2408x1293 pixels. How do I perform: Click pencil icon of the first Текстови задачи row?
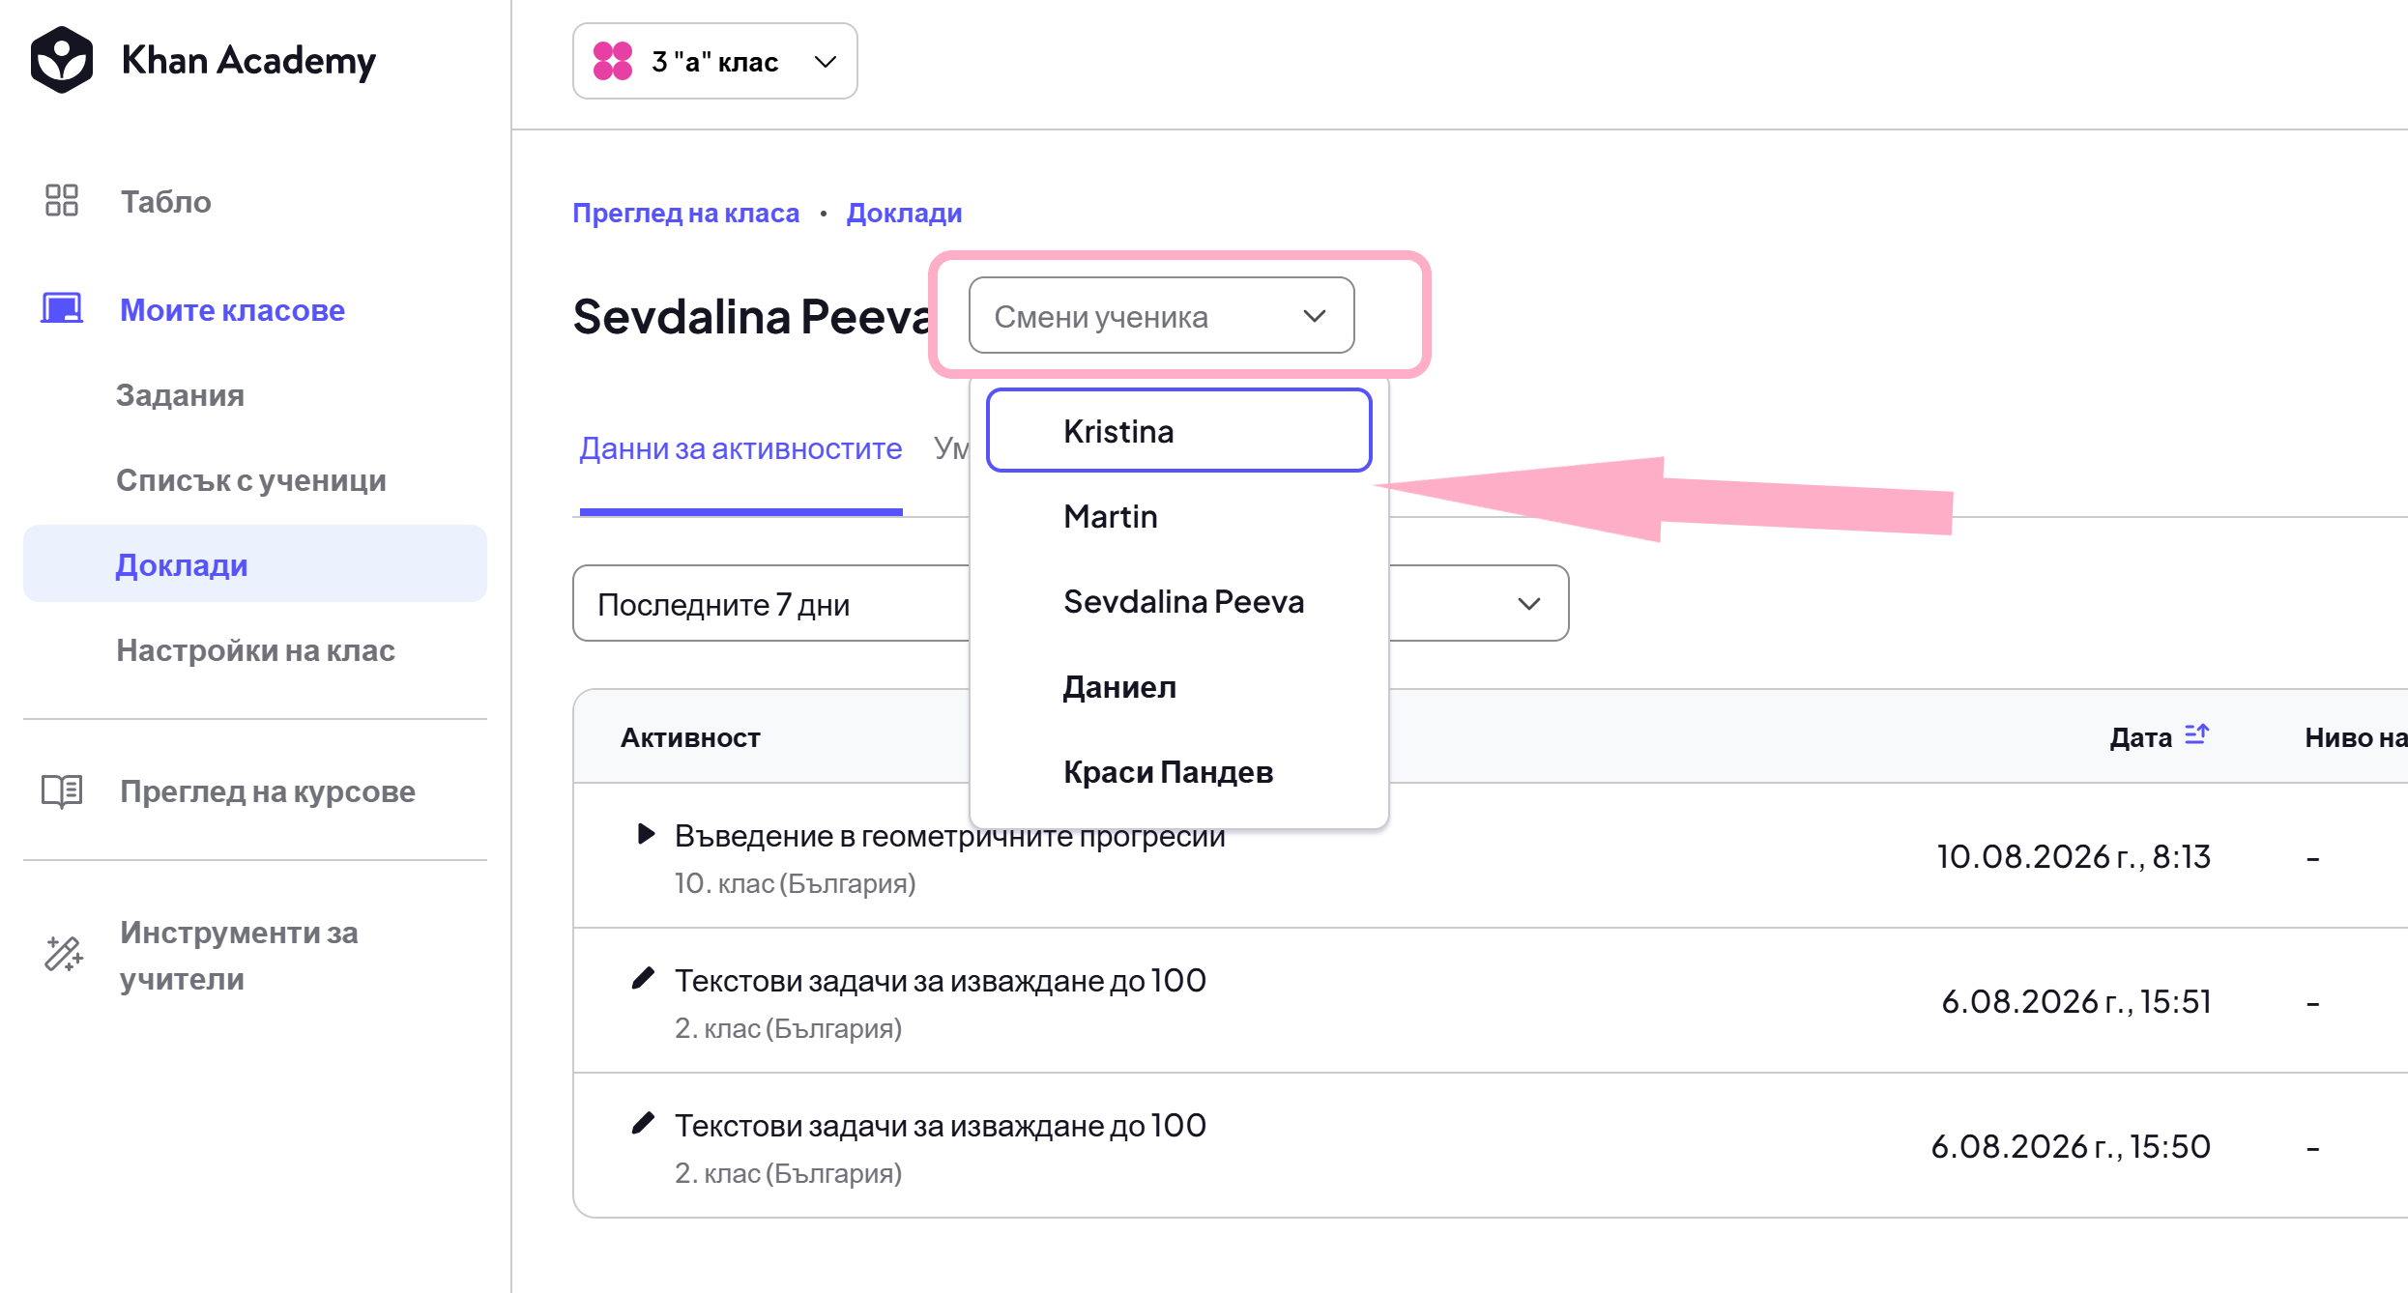(x=643, y=979)
